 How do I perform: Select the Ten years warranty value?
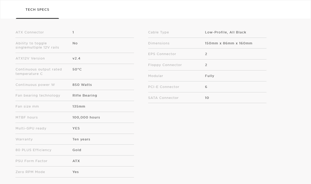click(x=81, y=139)
